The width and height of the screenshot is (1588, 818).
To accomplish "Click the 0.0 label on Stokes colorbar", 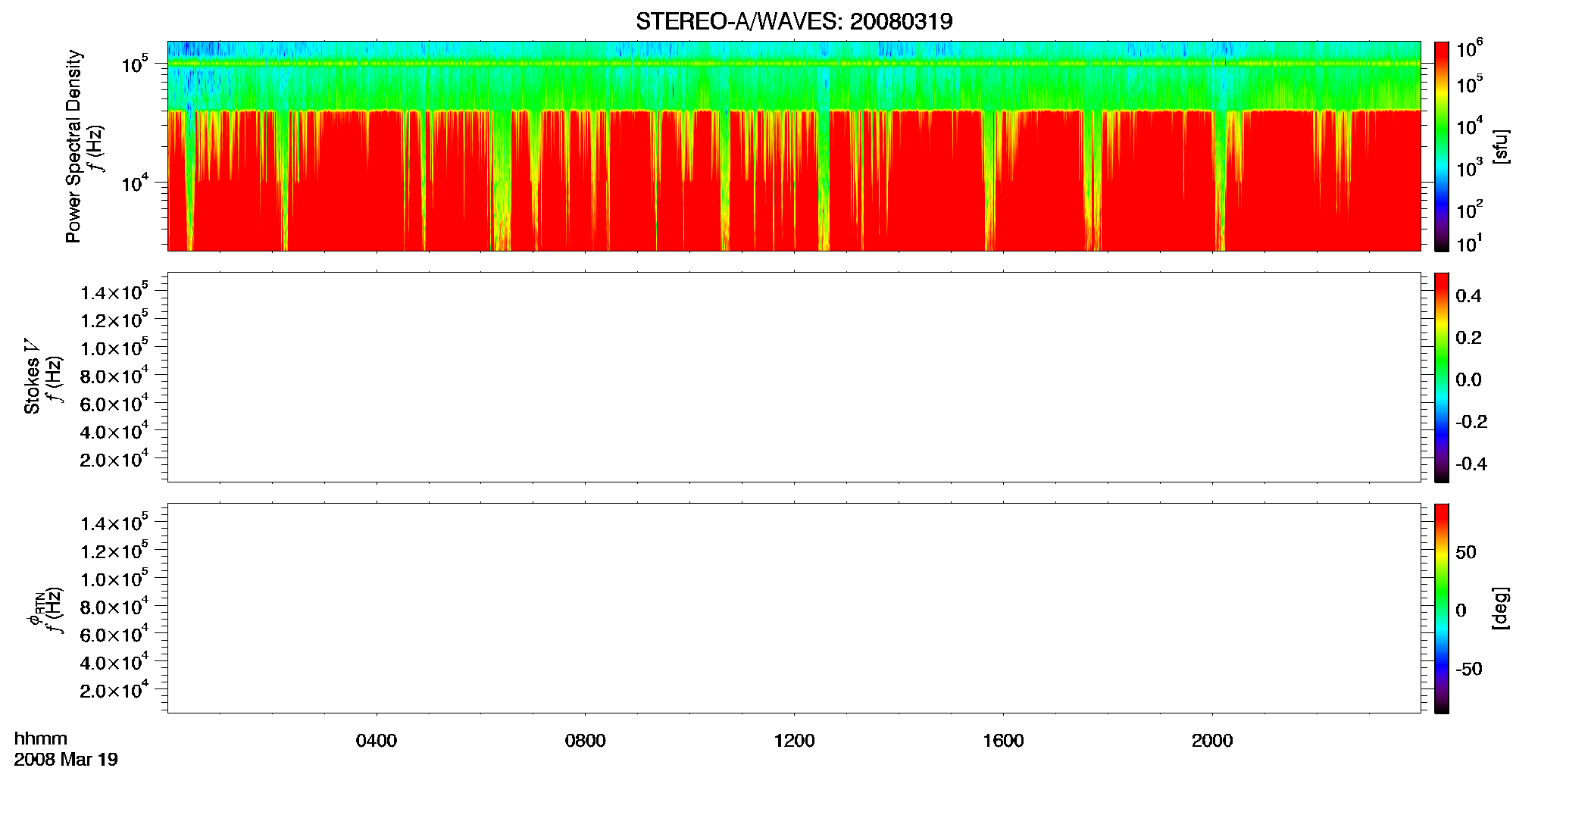I will click(1468, 379).
